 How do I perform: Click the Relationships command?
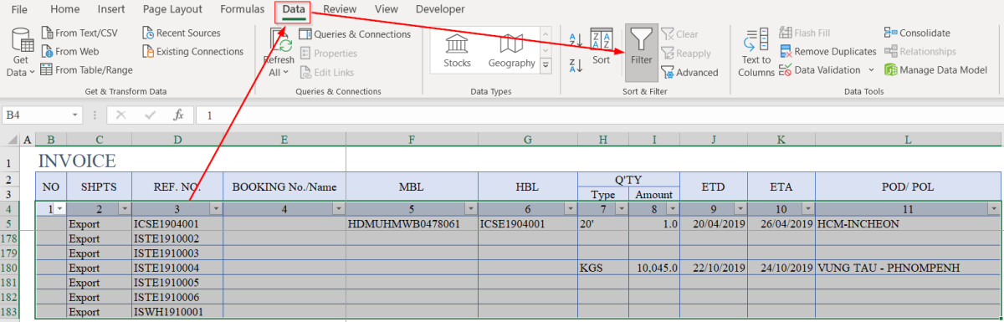click(919, 52)
